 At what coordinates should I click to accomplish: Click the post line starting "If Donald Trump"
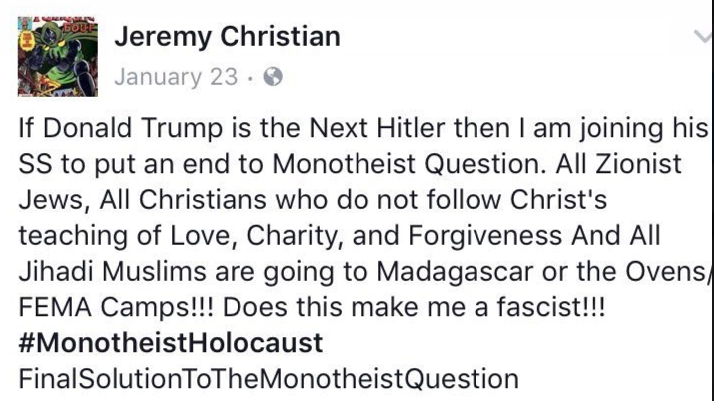(x=363, y=129)
